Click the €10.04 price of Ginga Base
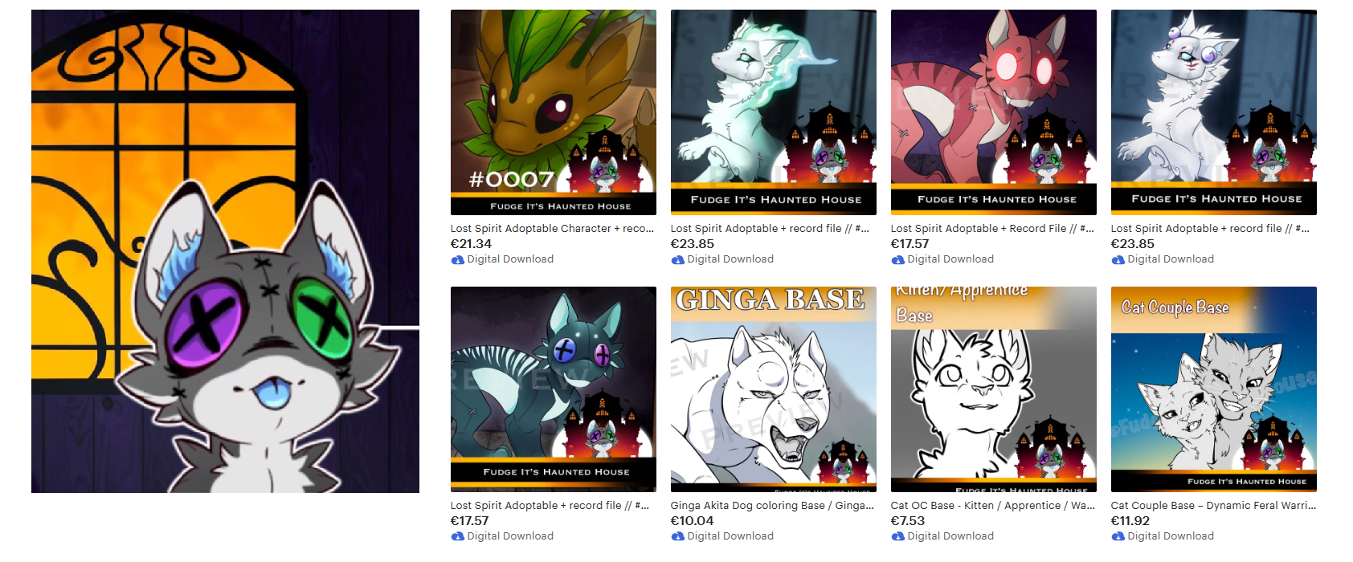The height and width of the screenshot is (562, 1353). [692, 521]
